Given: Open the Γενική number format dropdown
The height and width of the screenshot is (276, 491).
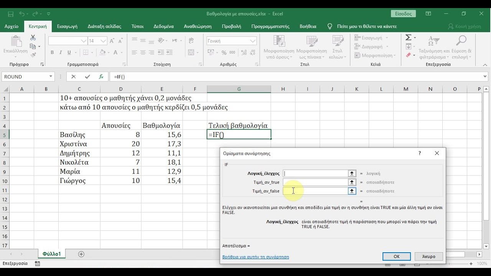Looking at the screenshot, I should coord(253,41).
